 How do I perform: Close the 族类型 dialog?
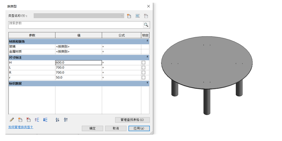click(x=148, y=6)
